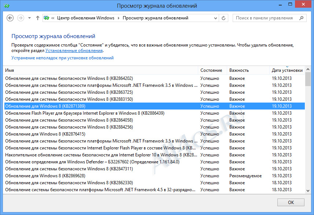This screenshot has height=215, width=314.
Task: Select the update row KB2847311
Action: click(x=154, y=169)
